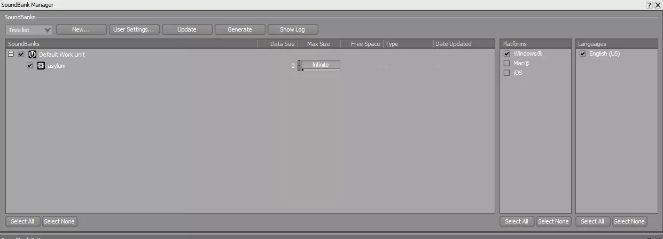This screenshot has height=239, width=663.
Task: Click the Default Work Unit icon
Action: 33,55
